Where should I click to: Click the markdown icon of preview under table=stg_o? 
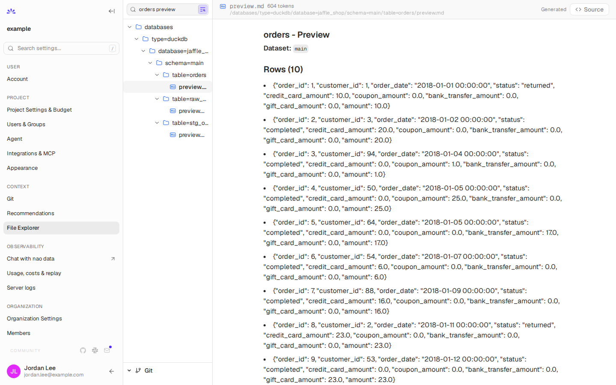(173, 135)
